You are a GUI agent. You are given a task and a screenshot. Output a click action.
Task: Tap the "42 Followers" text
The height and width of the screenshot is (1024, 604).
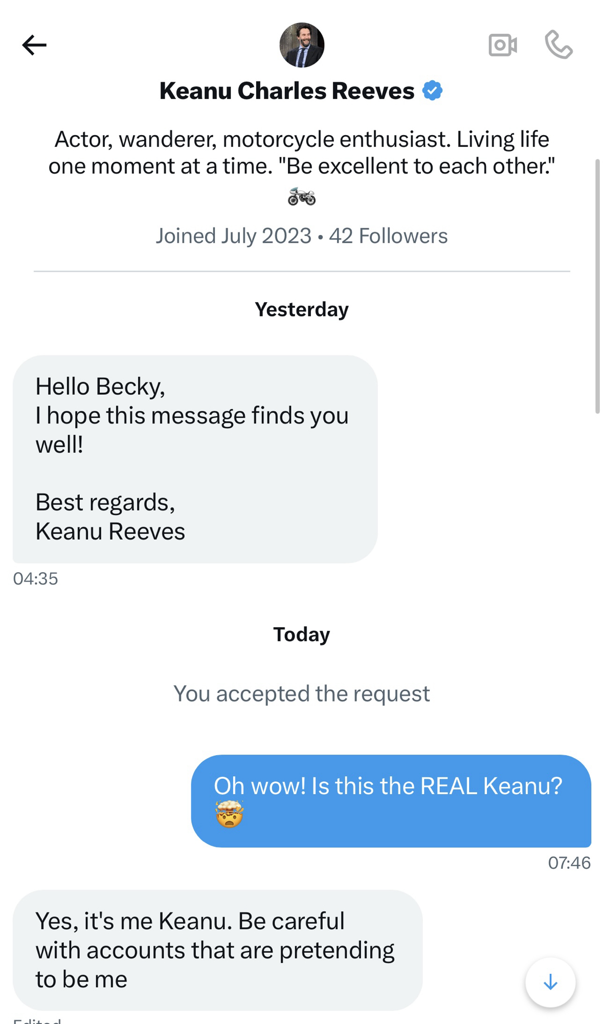388,236
